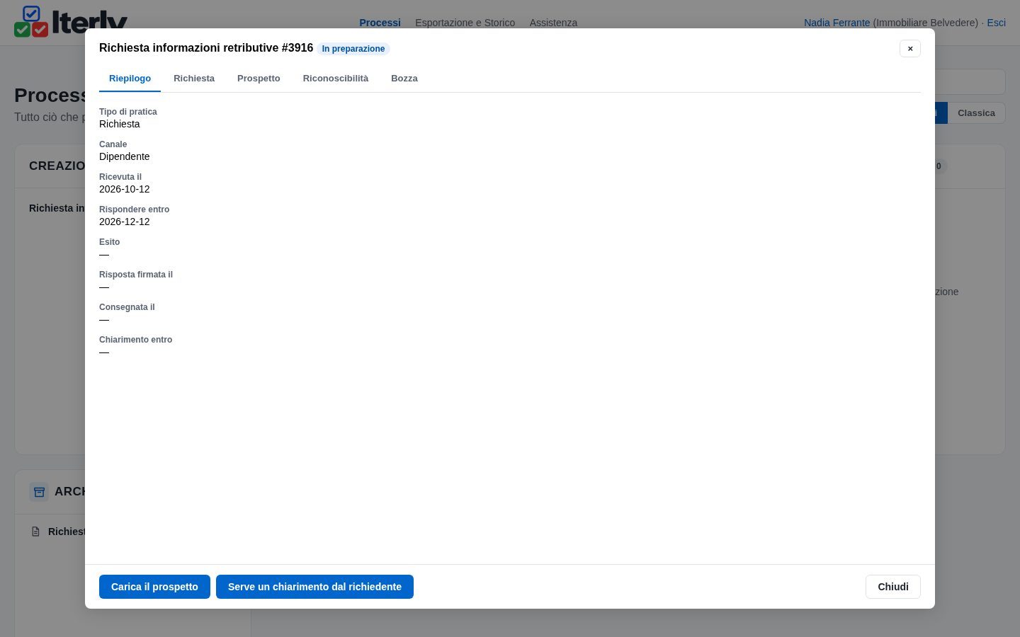Click the document icon in the archive list

[x=36, y=532]
